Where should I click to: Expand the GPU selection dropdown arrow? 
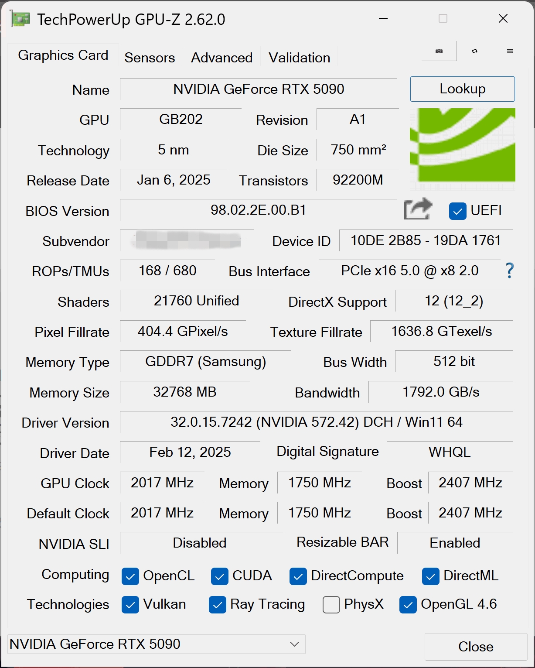point(295,644)
